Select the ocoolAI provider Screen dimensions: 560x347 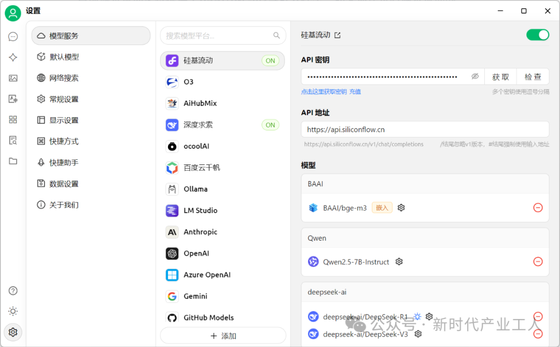(222, 146)
